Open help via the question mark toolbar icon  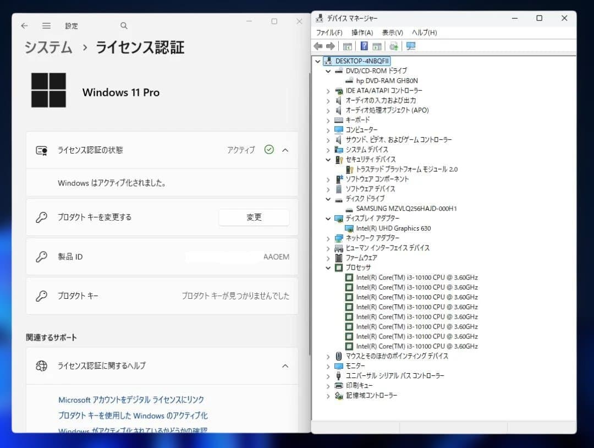coord(364,46)
